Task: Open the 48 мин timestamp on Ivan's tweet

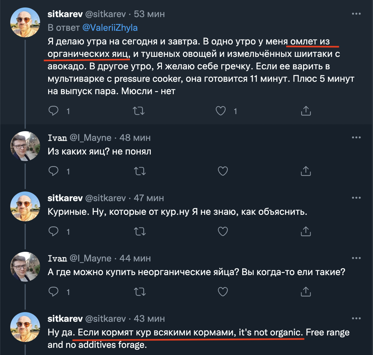Action: click(x=135, y=137)
